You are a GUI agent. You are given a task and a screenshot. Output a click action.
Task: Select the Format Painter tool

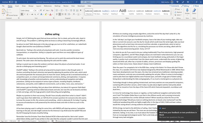[12, 15]
